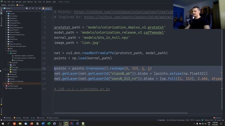
Task: Select colorization_deploy_v2.prototxt file in tree
Action: 24,56
